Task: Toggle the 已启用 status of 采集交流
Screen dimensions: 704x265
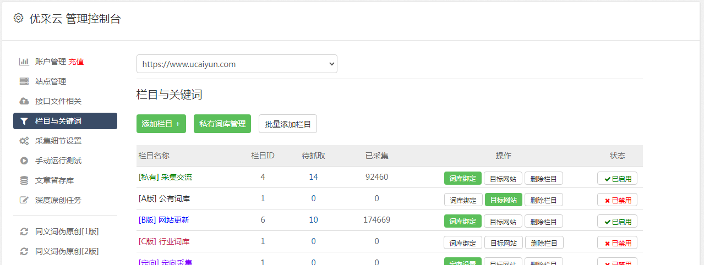Action: pyautogui.click(x=617, y=178)
